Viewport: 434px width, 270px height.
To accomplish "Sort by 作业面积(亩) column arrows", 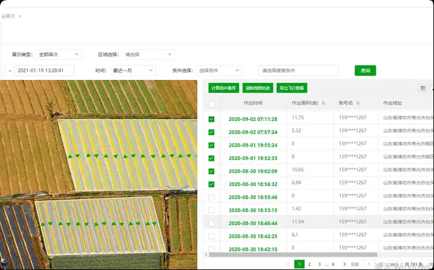I will (x=323, y=103).
